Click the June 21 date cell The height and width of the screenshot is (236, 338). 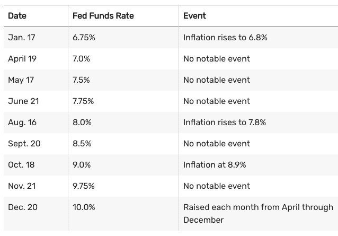(23, 101)
